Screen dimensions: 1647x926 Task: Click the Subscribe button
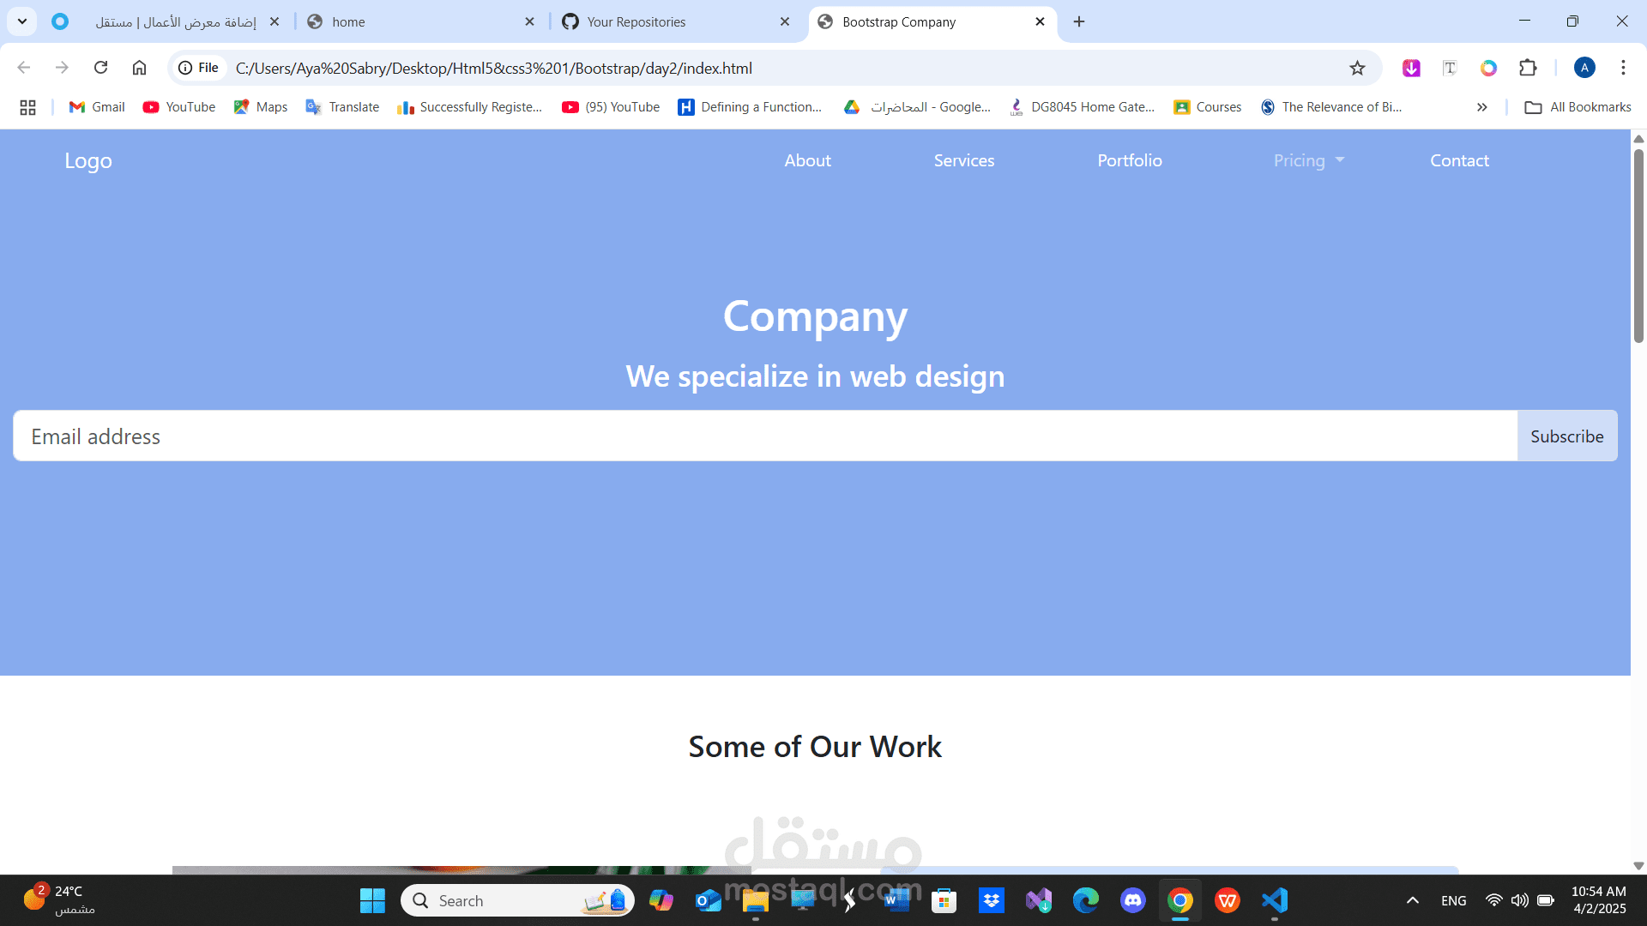(x=1567, y=436)
